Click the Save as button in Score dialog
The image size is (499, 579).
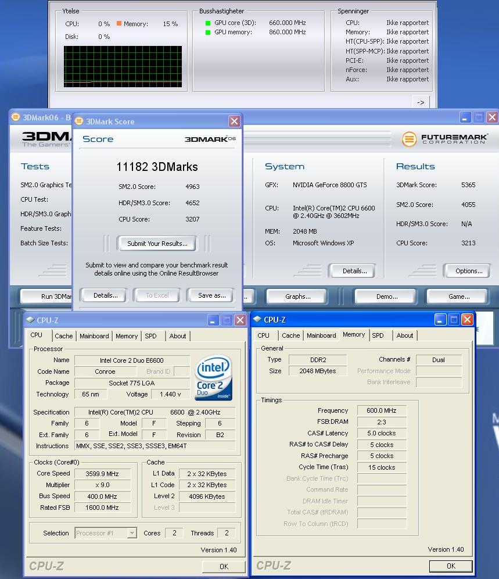click(x=211, y=295)
